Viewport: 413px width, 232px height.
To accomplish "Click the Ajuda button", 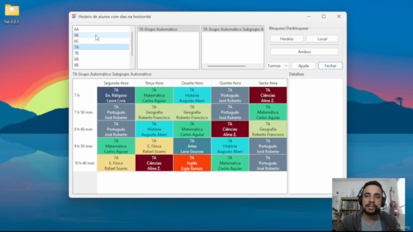I will coord(303,66).
